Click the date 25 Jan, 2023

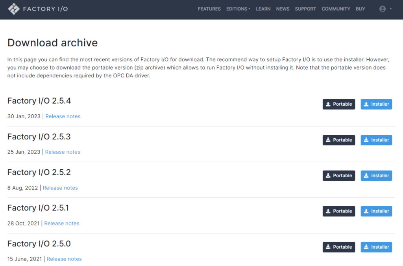[24, 152]
